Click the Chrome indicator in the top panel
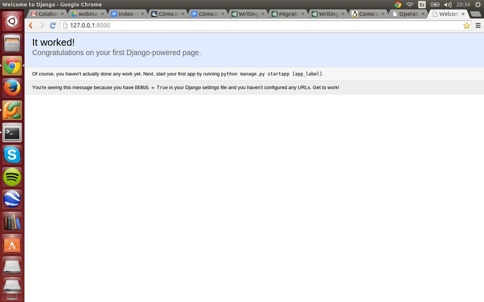484x302 pixels. point(398,5)
